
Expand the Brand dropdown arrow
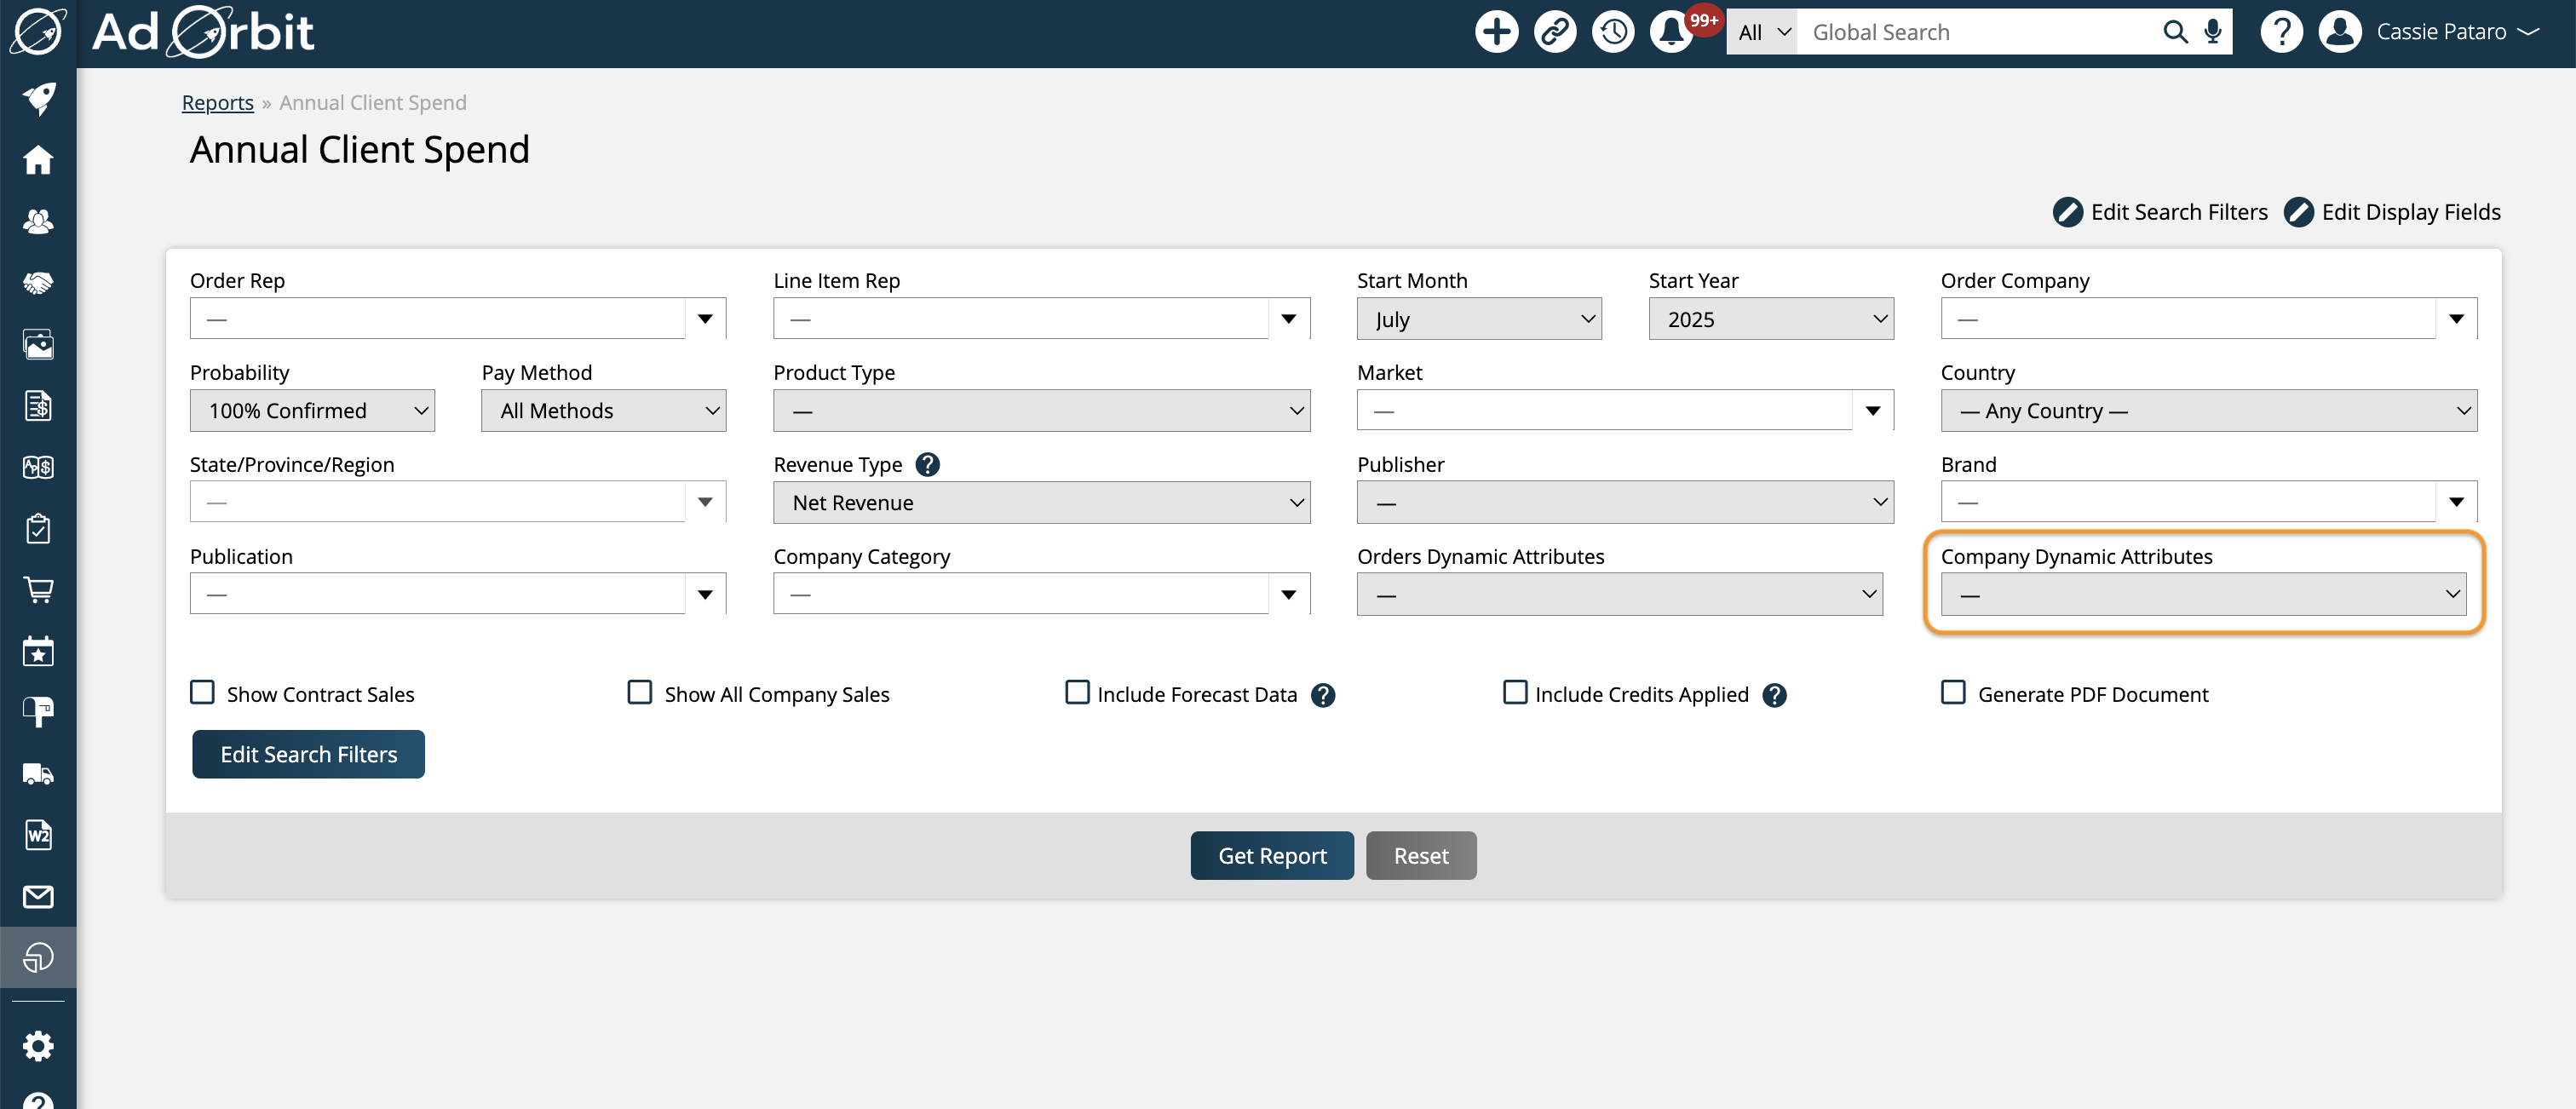pos(2457,502)
